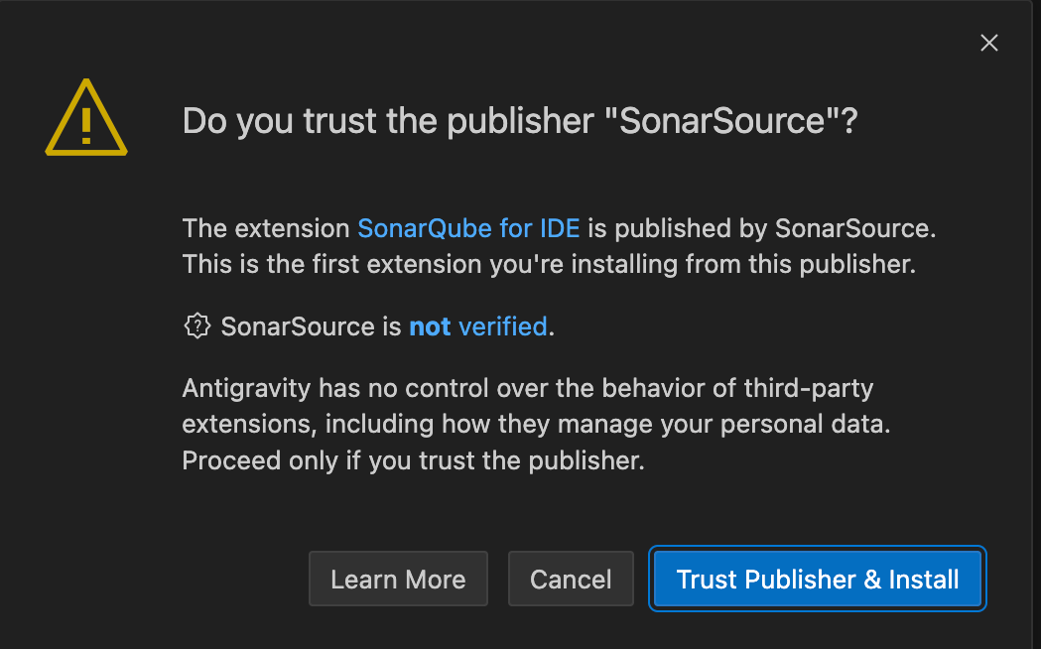Click Trust Publisher & Install
The height and width of the screenshot is (649, 1041).
(x=818, y=580)
